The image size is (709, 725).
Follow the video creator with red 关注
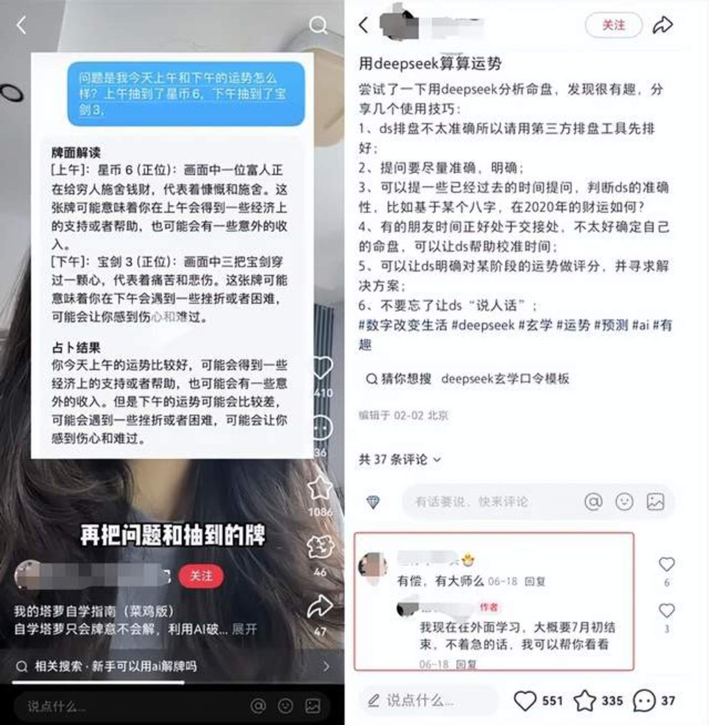[201, 576]
